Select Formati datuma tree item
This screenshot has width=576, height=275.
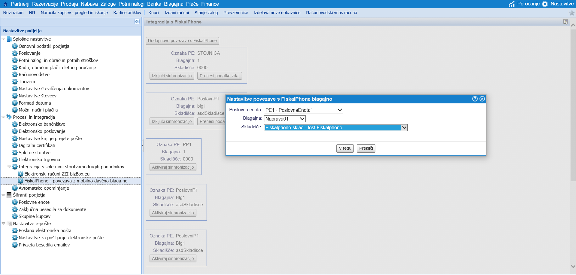tap(35, 103)
